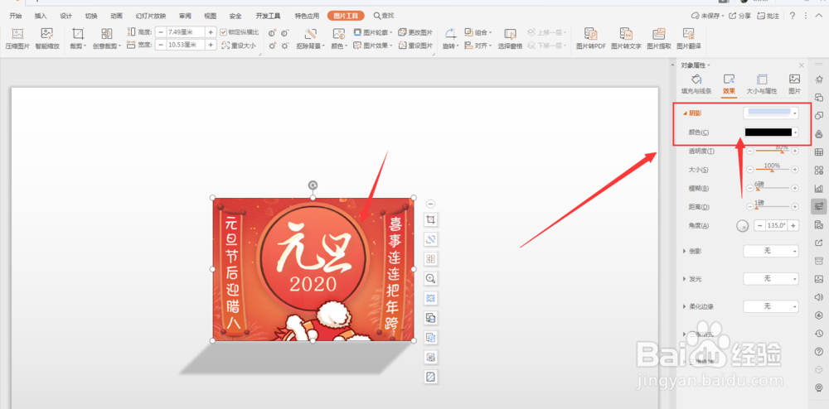Image resolution: width=829 pixels, height=409 pixels.
Task: Open the 发光 glow dropdown
Action: click(x=770, y=279)
